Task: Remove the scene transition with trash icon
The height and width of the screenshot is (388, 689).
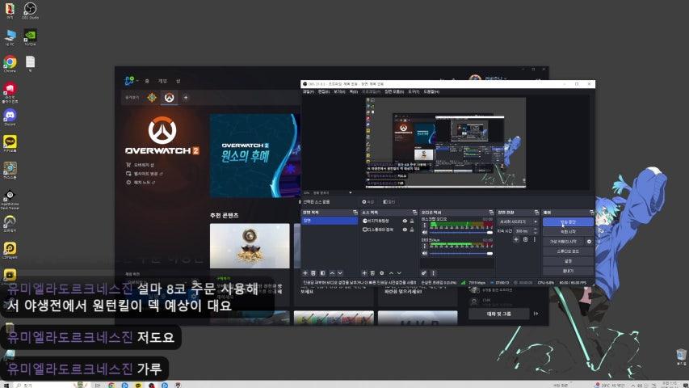Action: coord(525,239)
